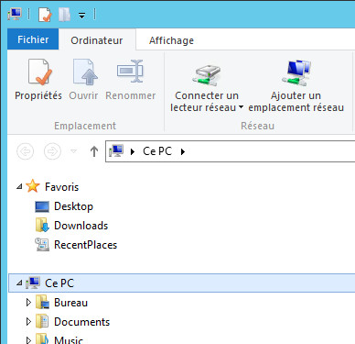Click the Renommer ribbon button
355x344 pixels.
pyautogui.click(x=131, y=80)
